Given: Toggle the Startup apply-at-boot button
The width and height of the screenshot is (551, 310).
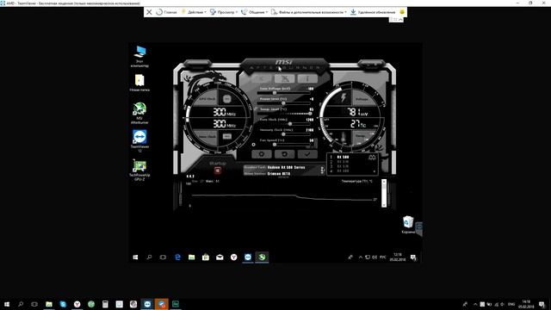Looking at the screenshot, I should point(218,170).
